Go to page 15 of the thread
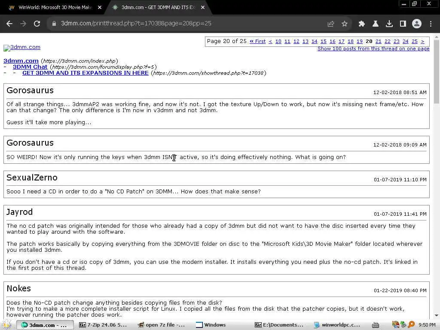The image size is (440, 330). (x=323, y=41)
